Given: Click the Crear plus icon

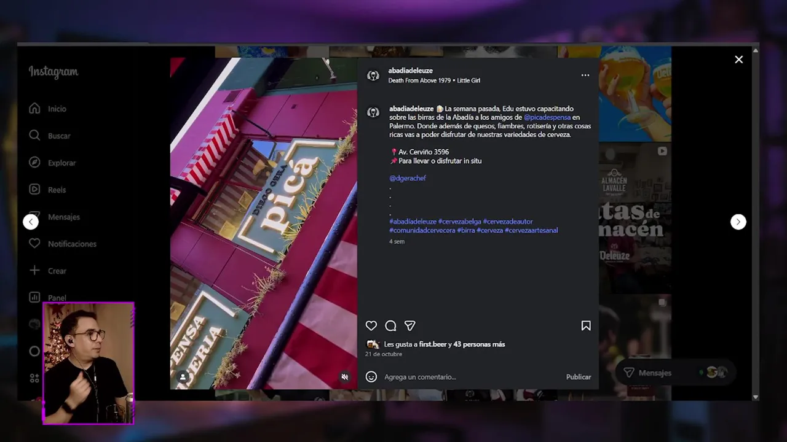Looking at the screenshot, I should click(34, 271).
